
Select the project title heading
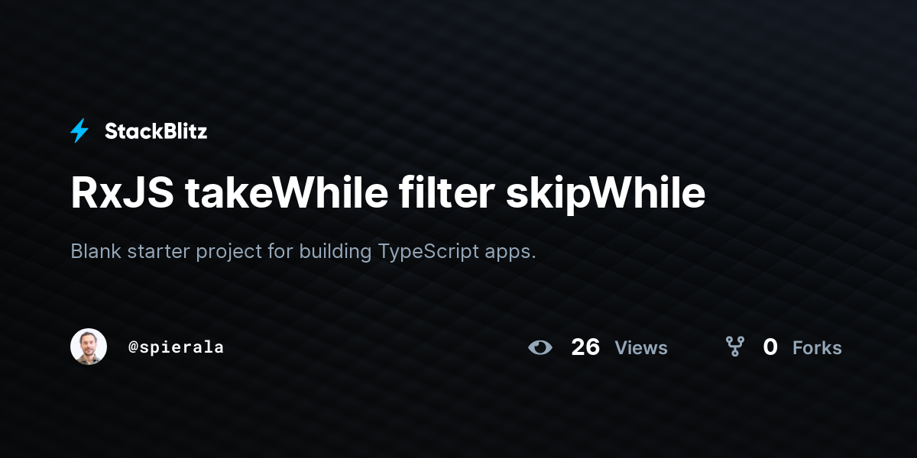click(387, 193)
